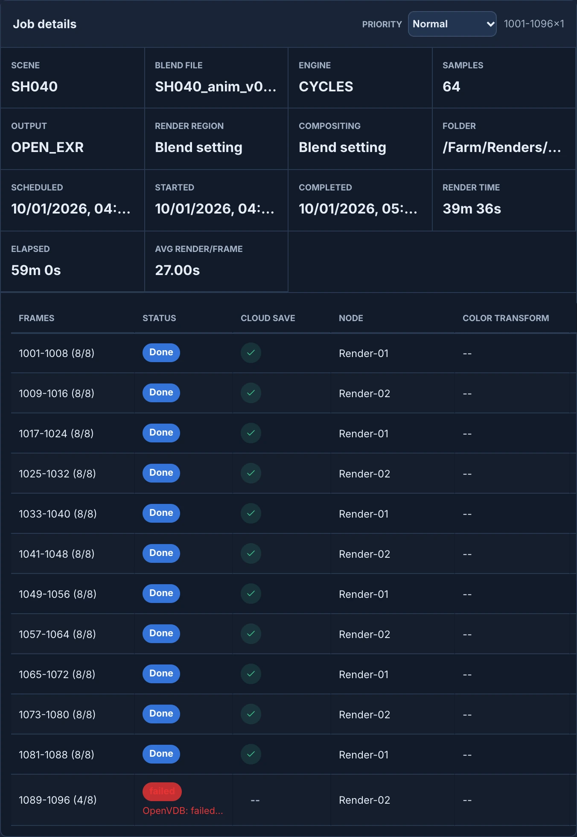Click Render-02 node in the failed row
Screen dimensions: 577x837
[x=364, y=800]
